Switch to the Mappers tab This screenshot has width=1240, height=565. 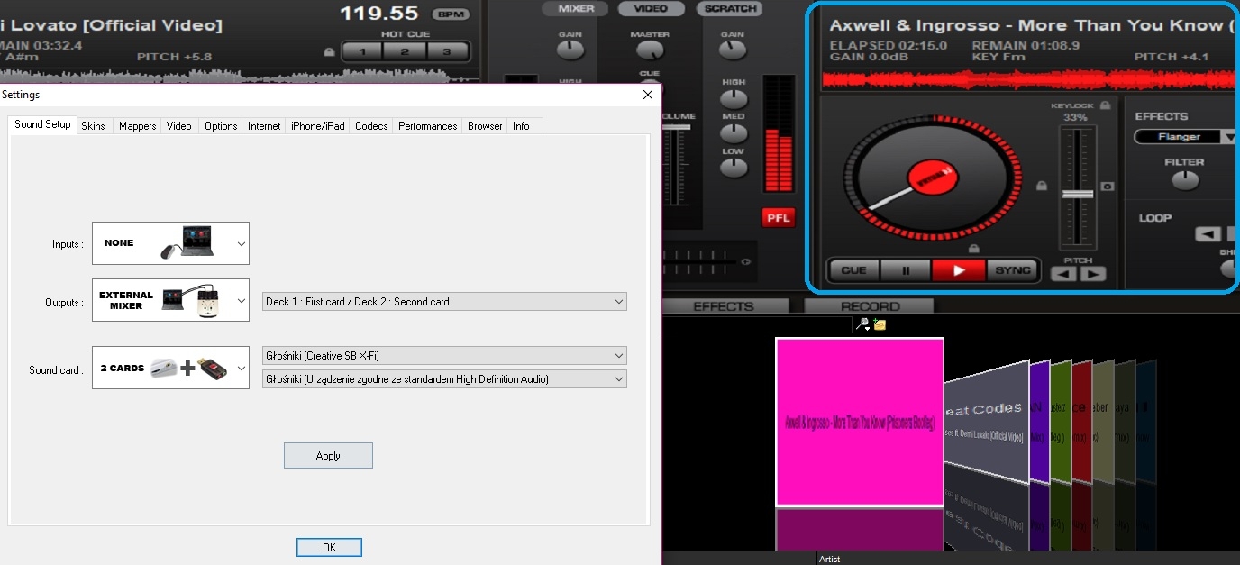[138, 126]
